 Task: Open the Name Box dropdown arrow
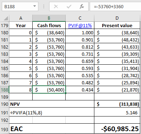(34, 6)
